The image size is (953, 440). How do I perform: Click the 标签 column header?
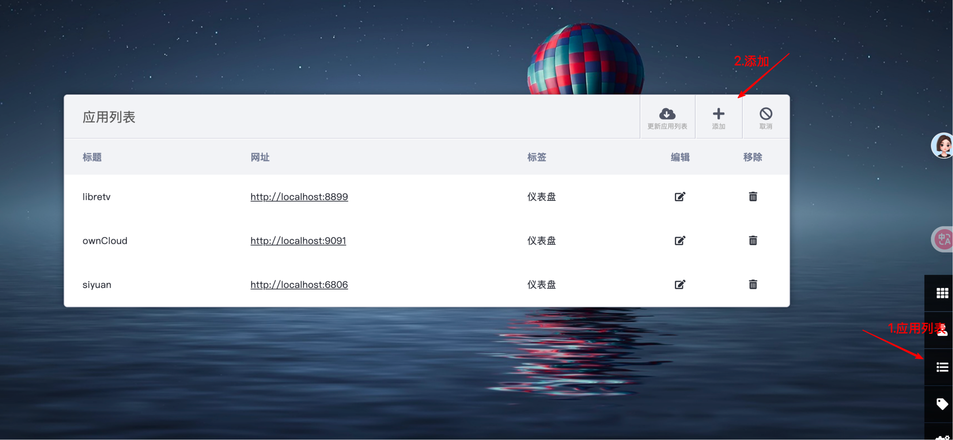tap(536, 157)
